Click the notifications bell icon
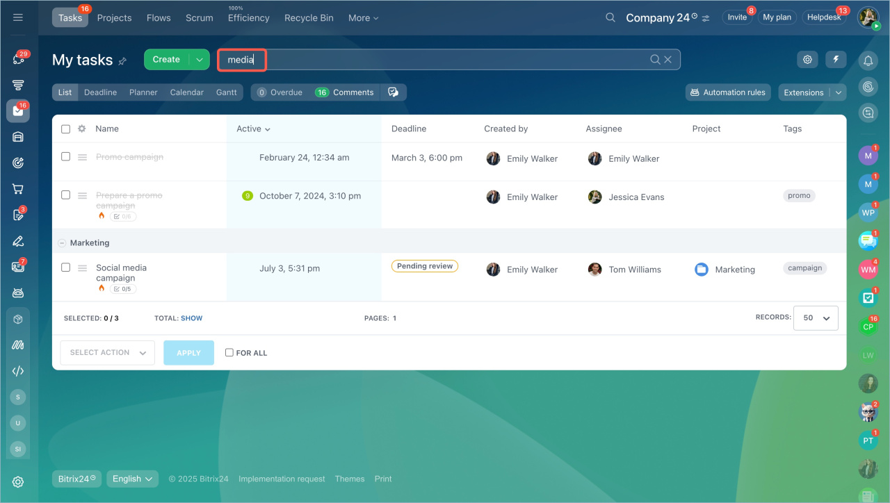This screenshot has height=503, width=890. (868, 61)
